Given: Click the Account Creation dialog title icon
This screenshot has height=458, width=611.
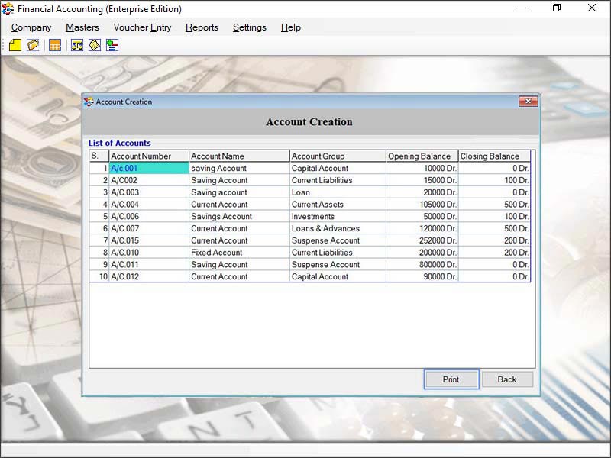Looking at the screenshot, I should pos(89,102).
